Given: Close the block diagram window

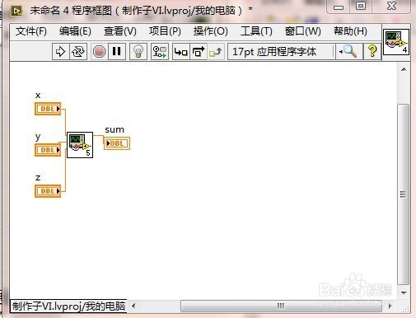Looking at the screenshot, I should tap(391, 7).
